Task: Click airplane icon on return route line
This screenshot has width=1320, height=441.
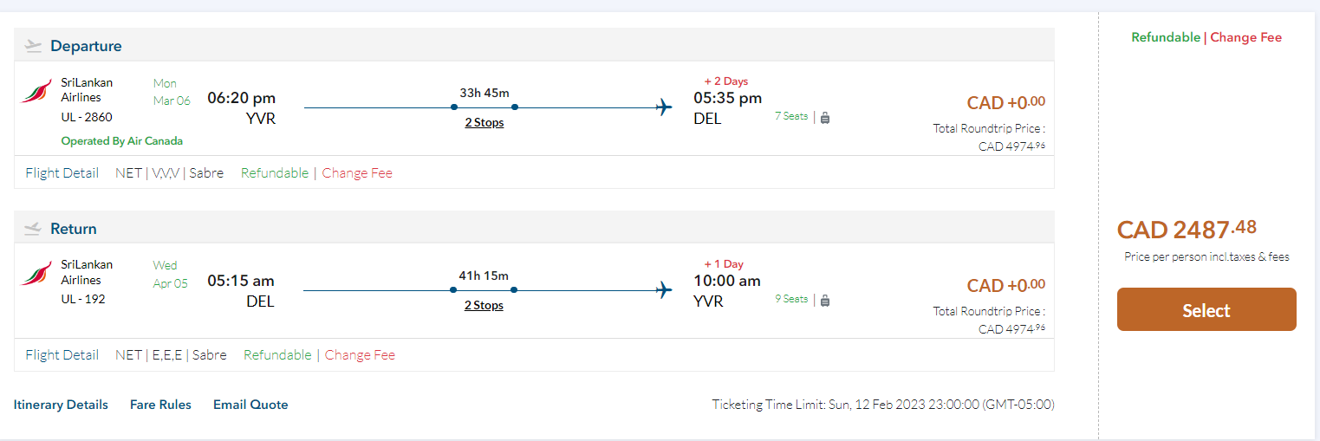Action: click(664, 289)
